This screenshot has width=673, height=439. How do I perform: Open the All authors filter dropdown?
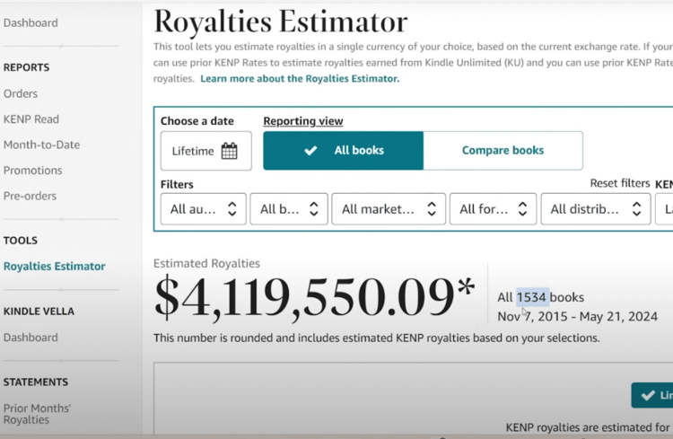click(x=203, y=209)
